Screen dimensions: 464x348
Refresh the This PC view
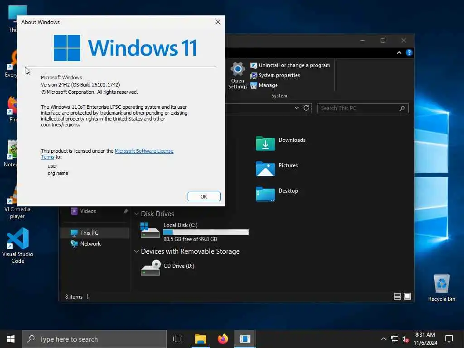(x=306, y=108)
